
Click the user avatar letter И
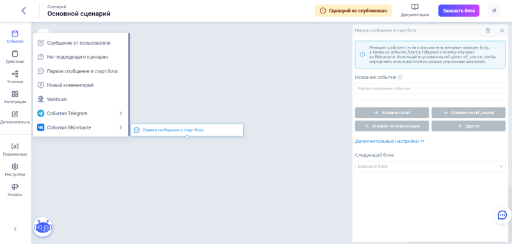click(494, 10)
